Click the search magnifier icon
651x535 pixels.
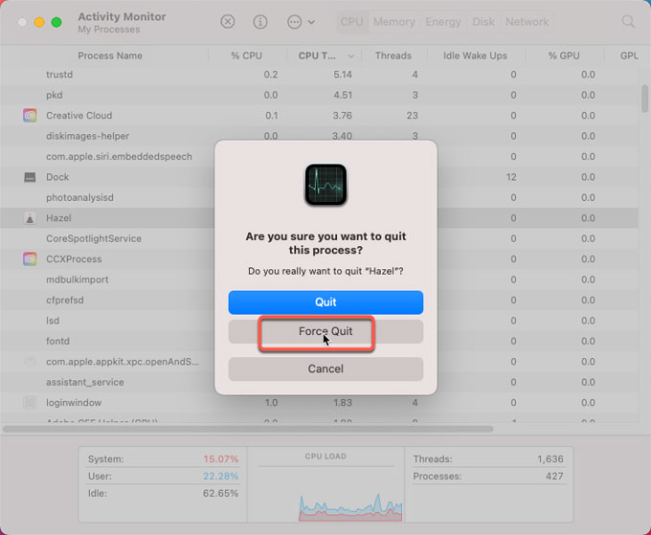(628, 22)
